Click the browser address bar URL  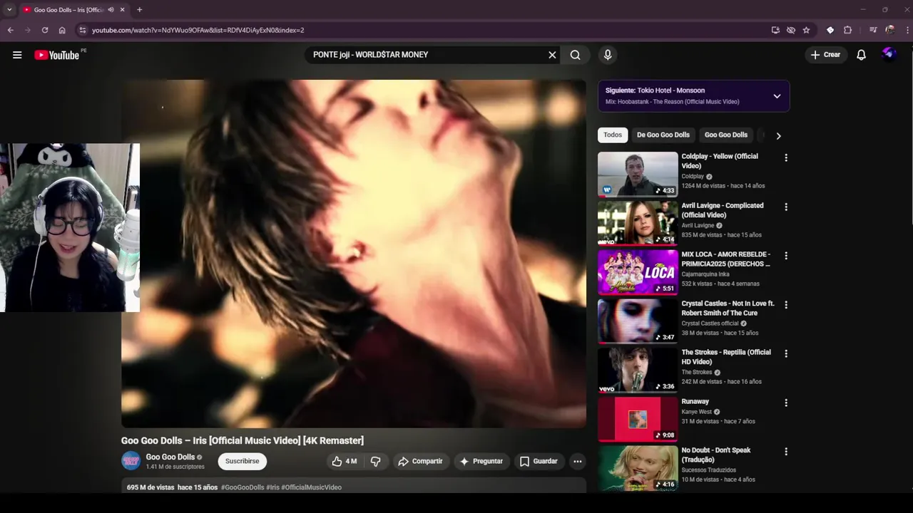tap(198, 30)
